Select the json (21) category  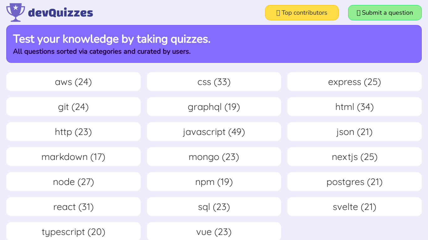(354, 132)
